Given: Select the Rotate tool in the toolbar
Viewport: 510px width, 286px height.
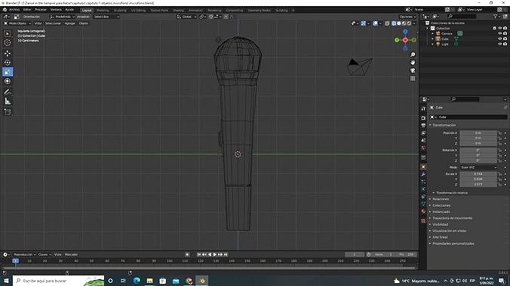Looking at the screenshot, I should pyautogui.click(x=8, y=62).
